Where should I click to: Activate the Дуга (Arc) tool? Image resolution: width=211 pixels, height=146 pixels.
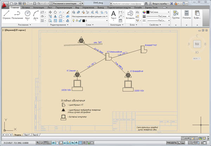36,15
